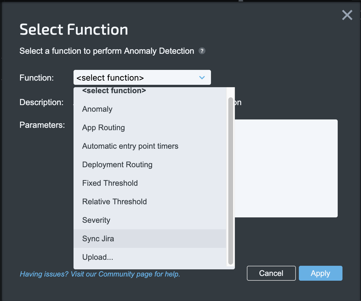Select the Fixed Threshold function
361x301 pixels.
(x=110, y=183)
